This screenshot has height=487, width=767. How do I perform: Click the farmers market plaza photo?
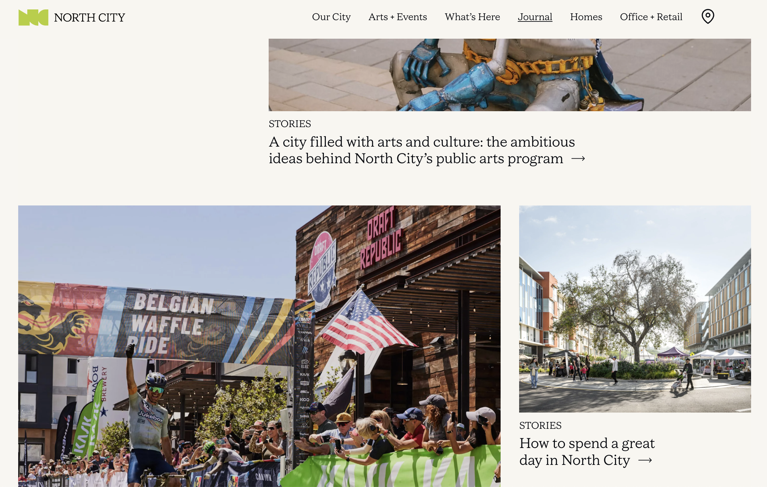click(x=634, y=309)
